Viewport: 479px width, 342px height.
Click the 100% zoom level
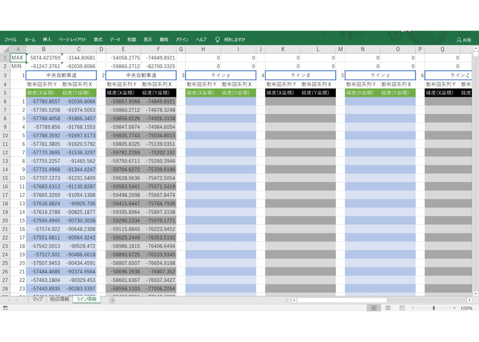pos(466,308)
